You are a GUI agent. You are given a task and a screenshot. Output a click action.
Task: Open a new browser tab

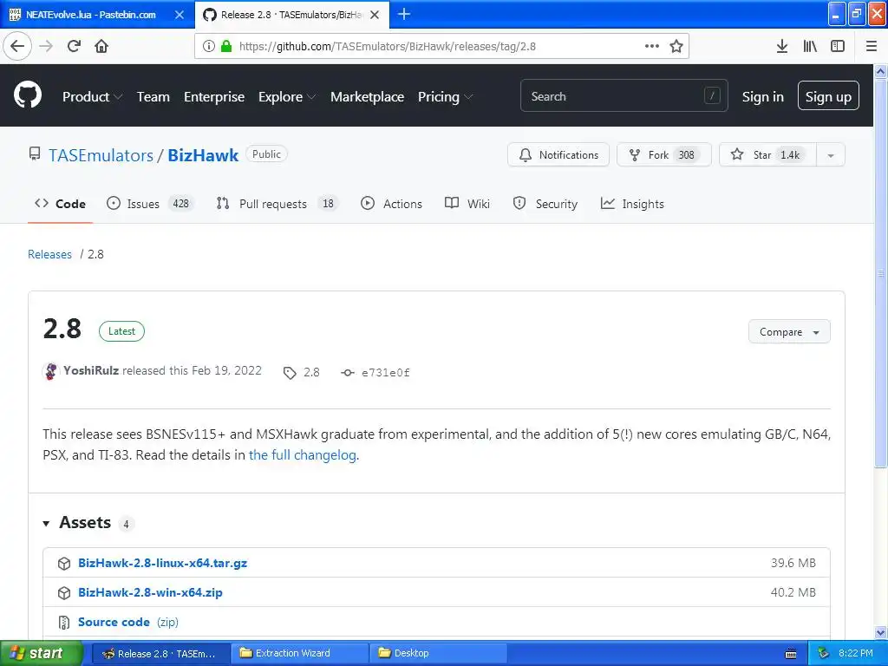pyautogui.click(x=404, y=14)
